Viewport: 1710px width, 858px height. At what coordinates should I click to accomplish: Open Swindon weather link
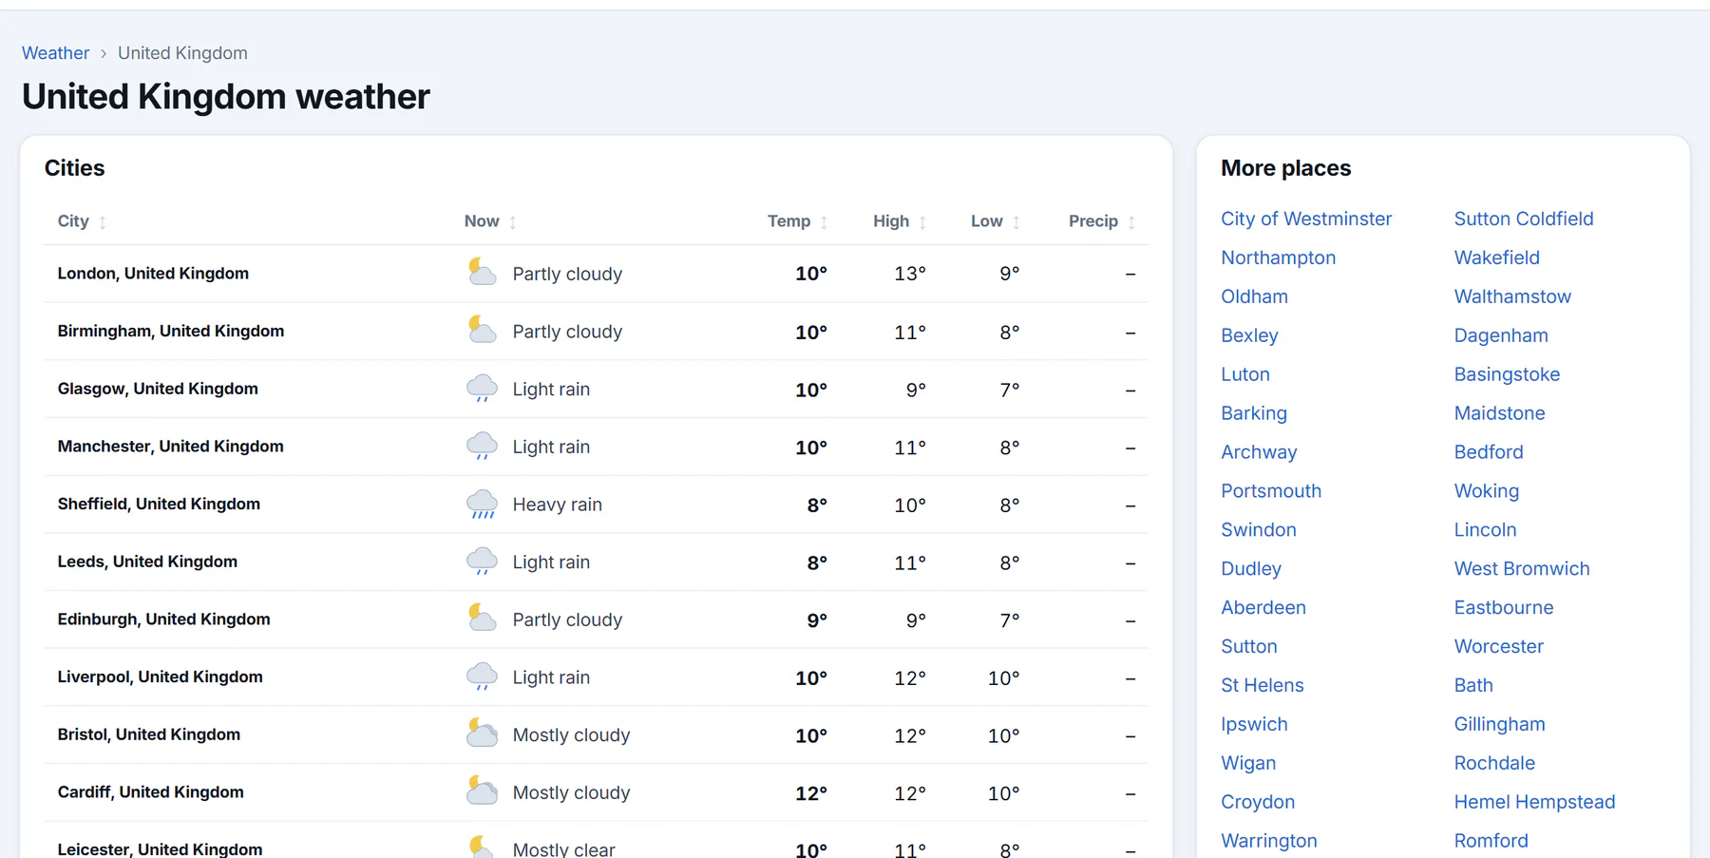[x=1259, y=530]
